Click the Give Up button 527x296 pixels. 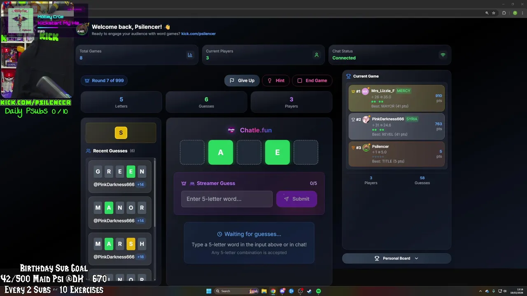(242, 81)
